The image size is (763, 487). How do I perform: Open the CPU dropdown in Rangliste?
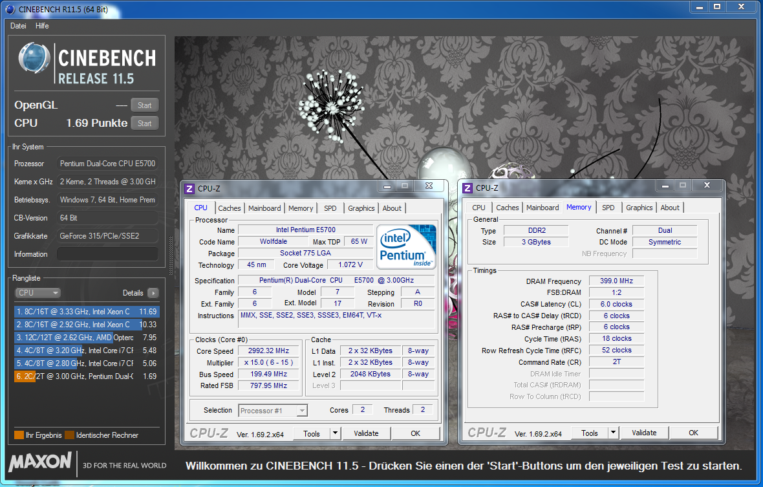38,293
